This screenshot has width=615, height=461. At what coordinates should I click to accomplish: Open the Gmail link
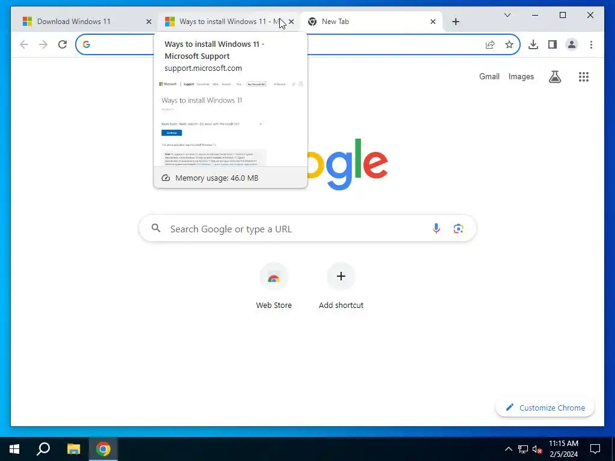pyautogui.click(x=489, y=76)
